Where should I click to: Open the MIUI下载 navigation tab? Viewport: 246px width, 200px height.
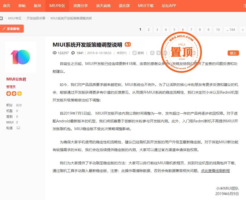point(146,6)
